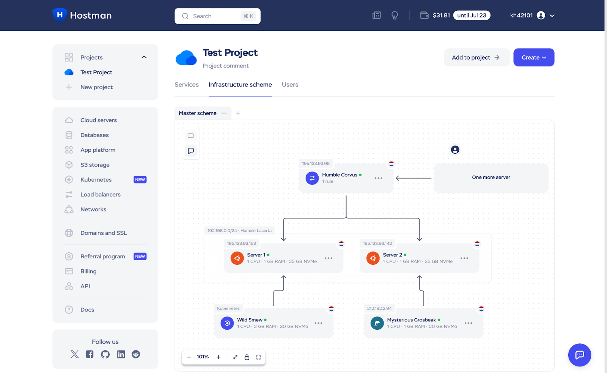
Task: Expand the account menu chevron next to kh42101
Action: click(552, 16)
